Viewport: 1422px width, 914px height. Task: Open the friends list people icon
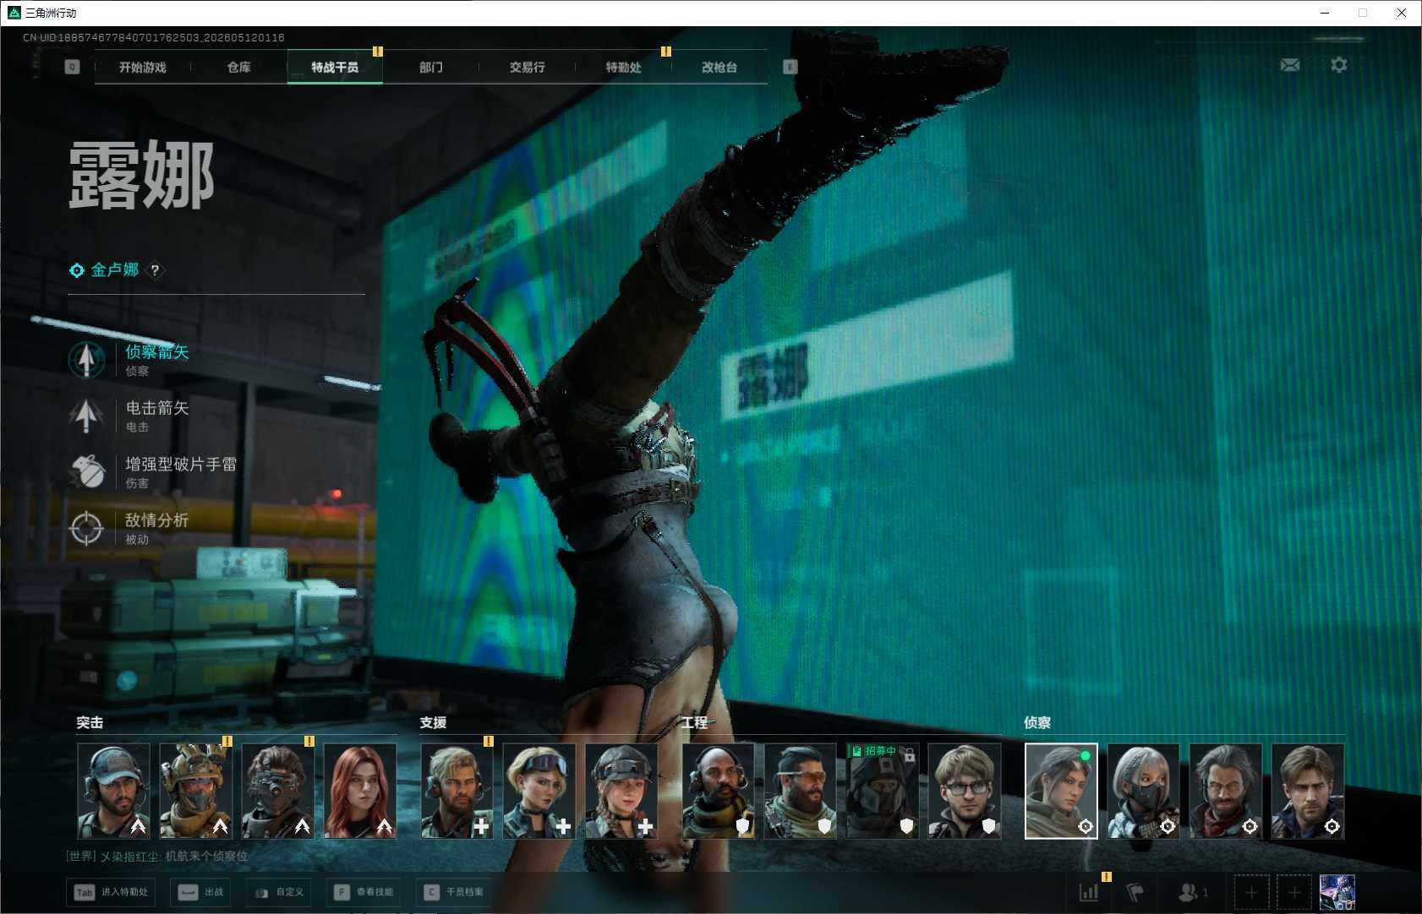pos(1188,892)
